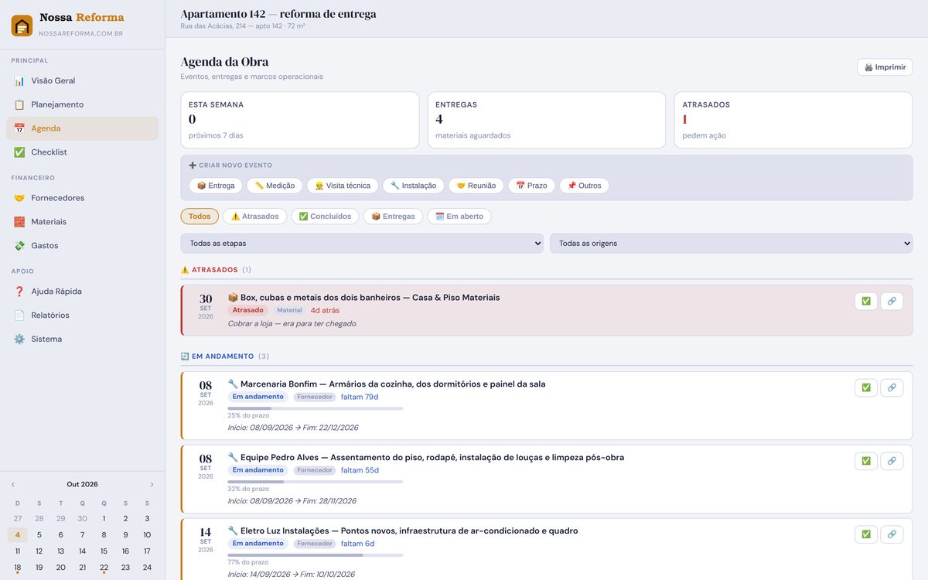Click link icon for Marcenaria Bonfim
928x580 pixels.
pyautogui.click(x=892, y=387)
